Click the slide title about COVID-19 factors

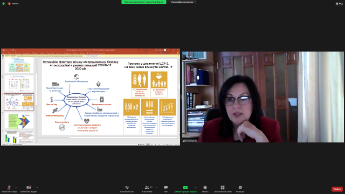(x=80, y=65)
